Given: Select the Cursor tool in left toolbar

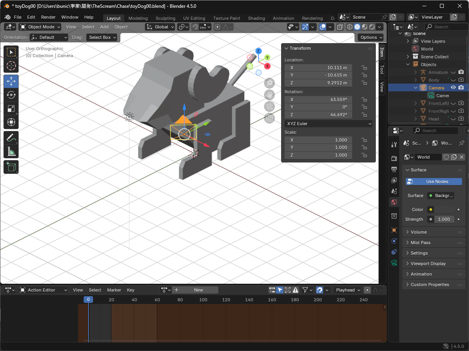Looking at the screenshot, I should point(11,66).
